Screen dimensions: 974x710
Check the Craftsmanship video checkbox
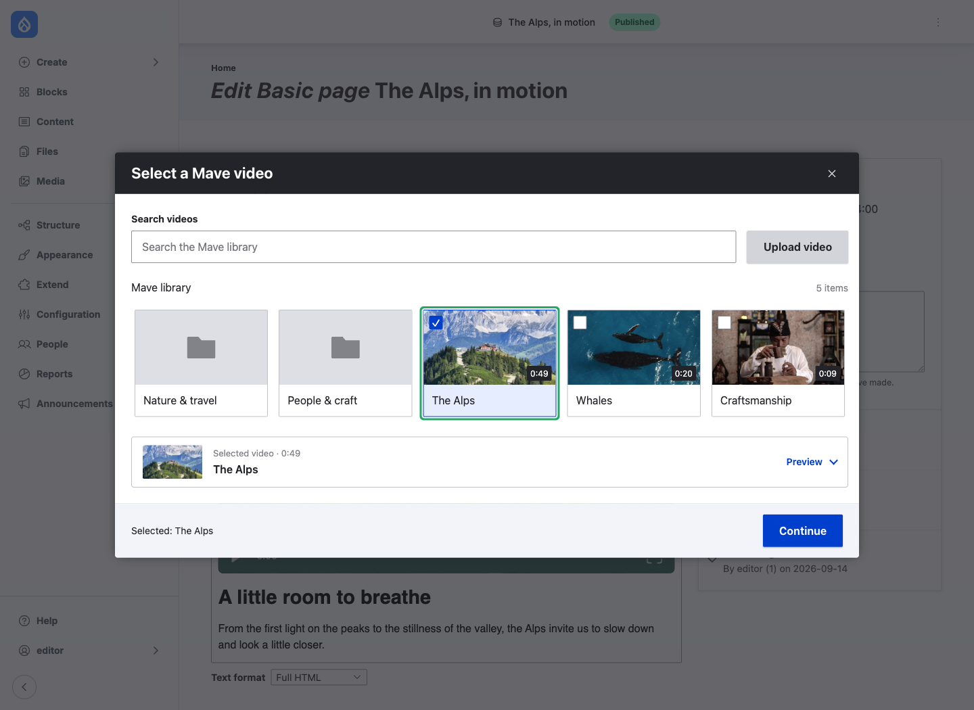[x=724, y=323]
